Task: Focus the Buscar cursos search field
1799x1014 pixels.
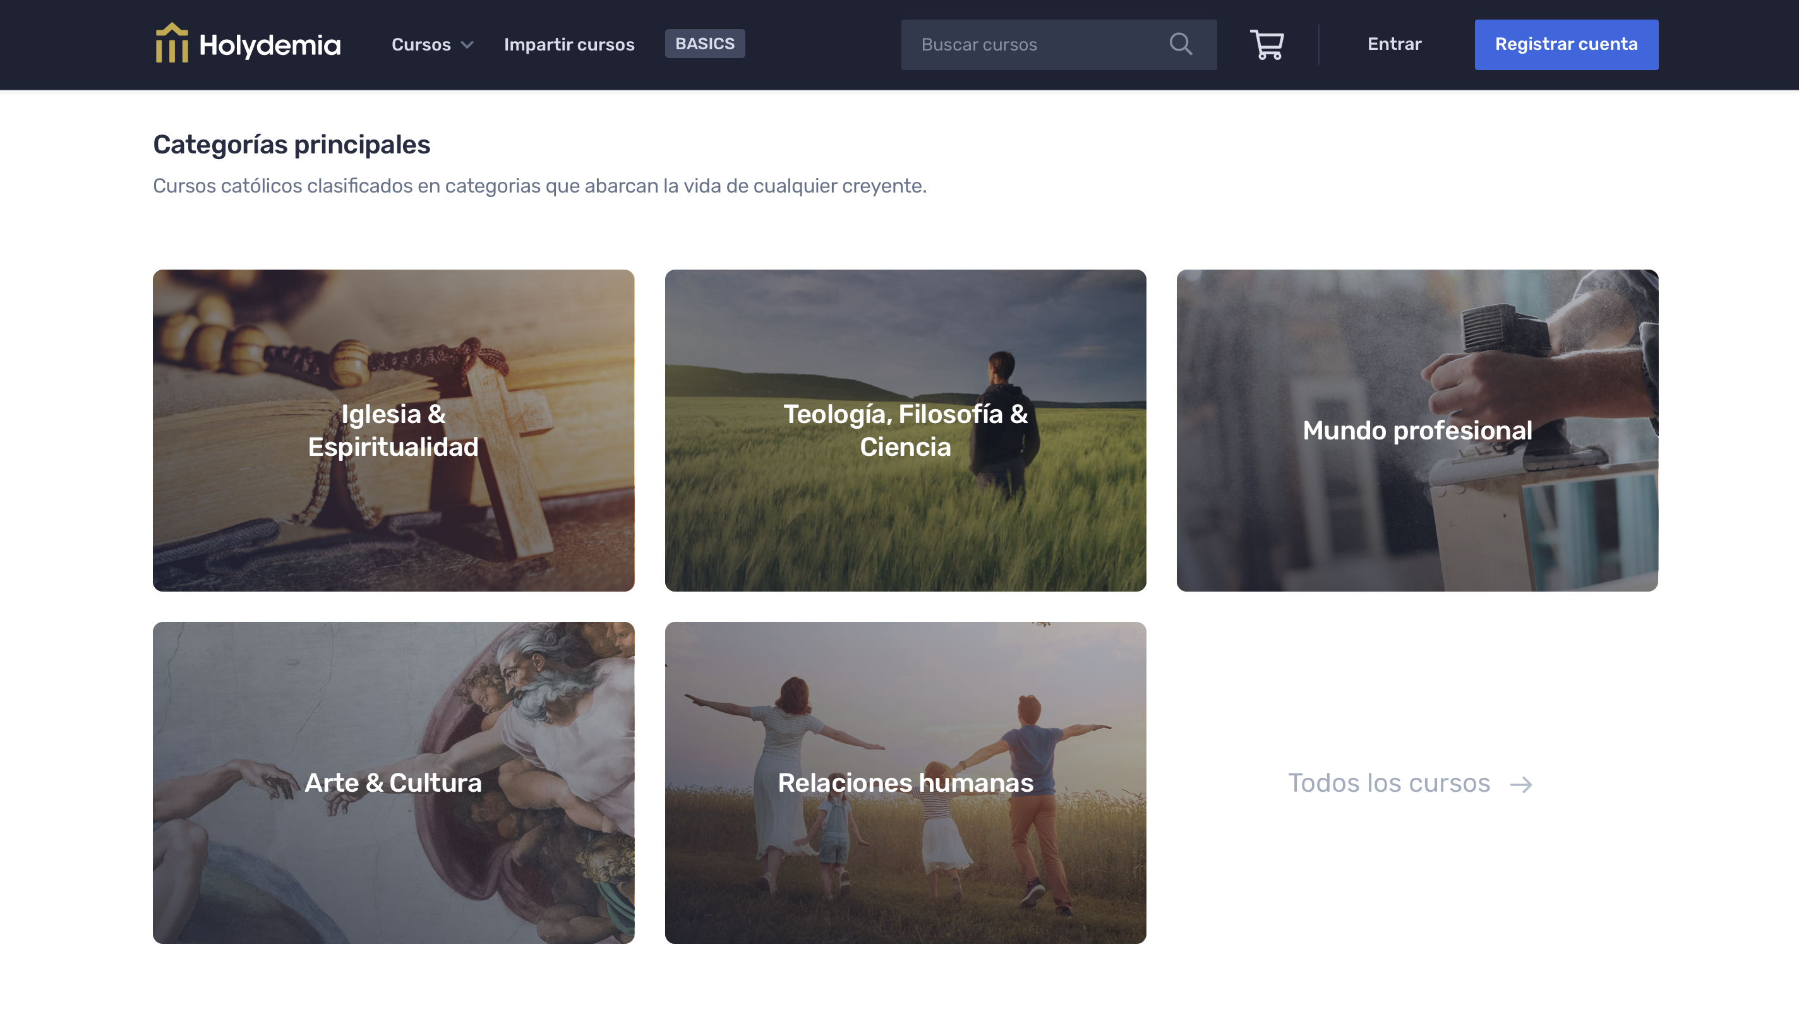Action: click(x=1058, y=45)
